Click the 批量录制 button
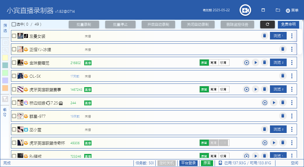The image size is (304, 167). pyautogui.click(x=84, y=25)
